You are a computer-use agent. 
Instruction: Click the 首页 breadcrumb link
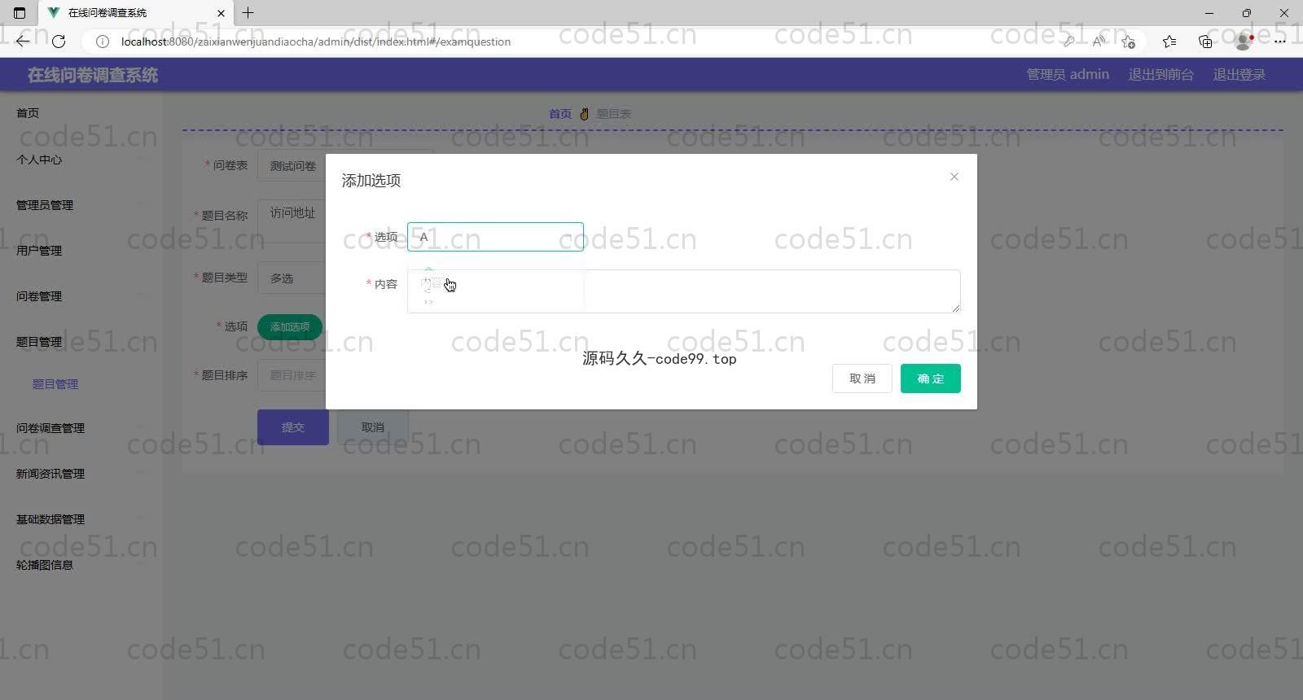coord(560,114)
